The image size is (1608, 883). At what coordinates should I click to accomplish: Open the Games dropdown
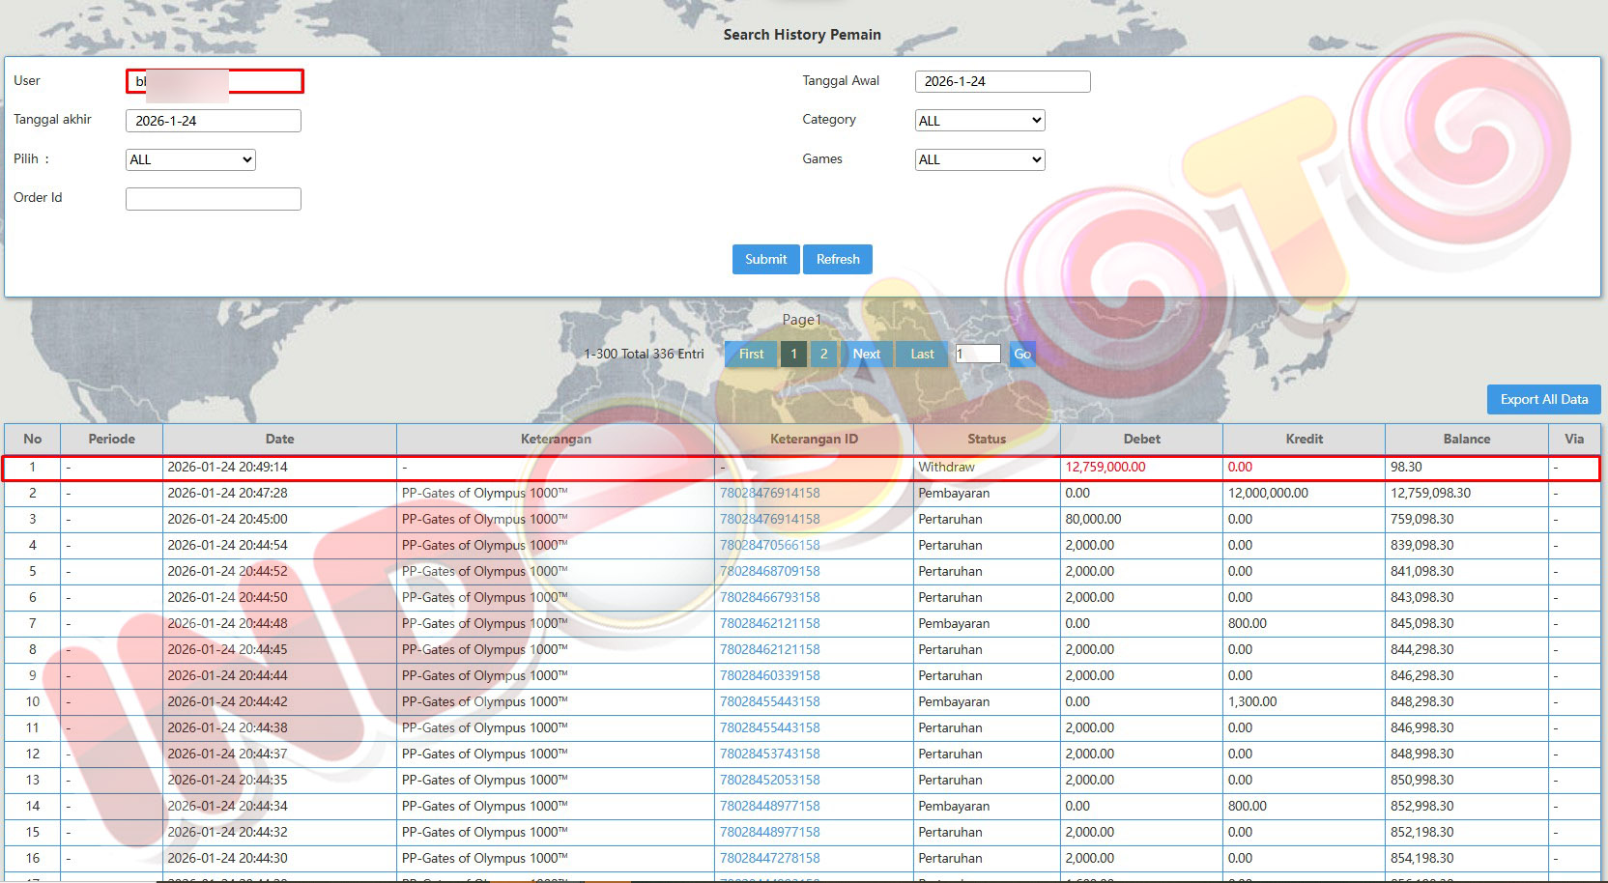[979, 159]
